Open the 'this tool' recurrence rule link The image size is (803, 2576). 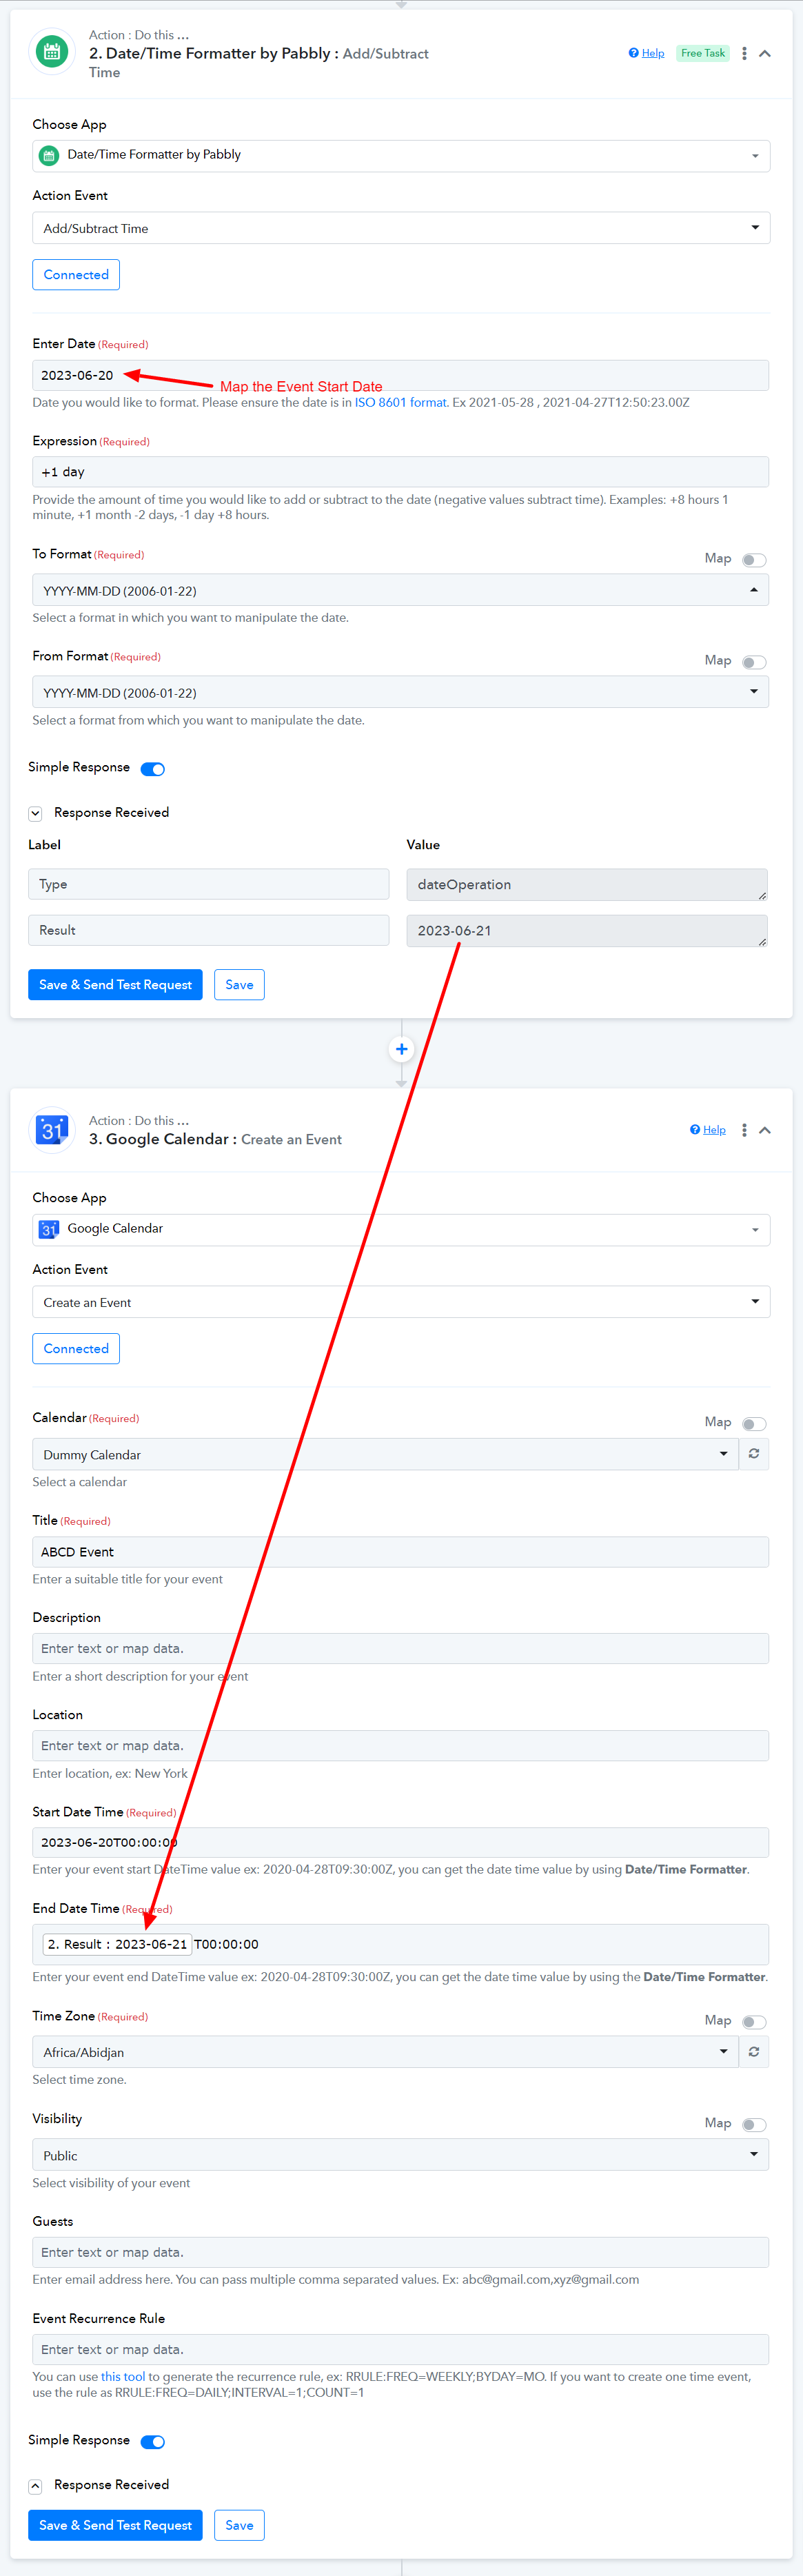click(123, 2377)
